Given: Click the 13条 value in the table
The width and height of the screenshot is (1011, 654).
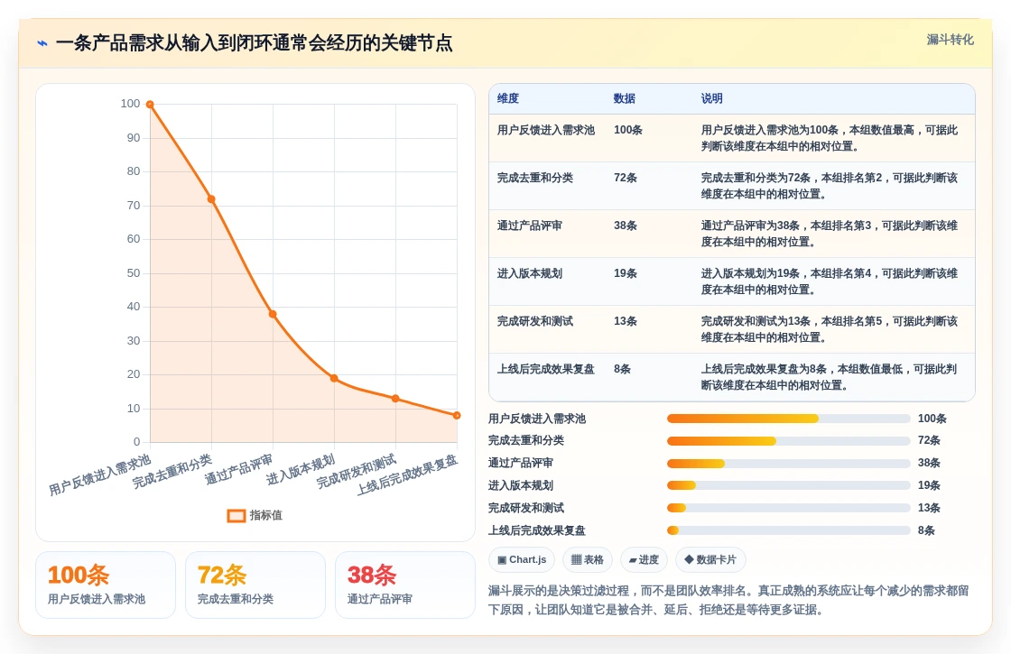Looking at the screenshot, I should click(626, 321).
